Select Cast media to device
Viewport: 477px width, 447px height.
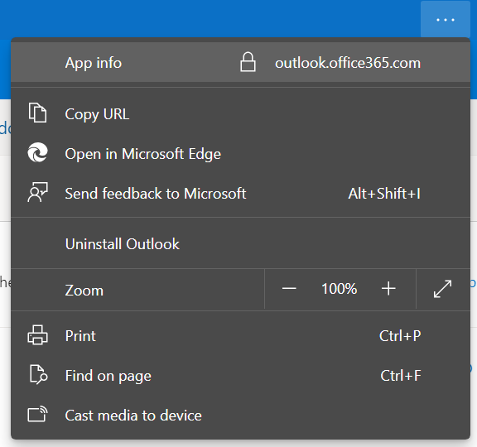pos(240,416)
